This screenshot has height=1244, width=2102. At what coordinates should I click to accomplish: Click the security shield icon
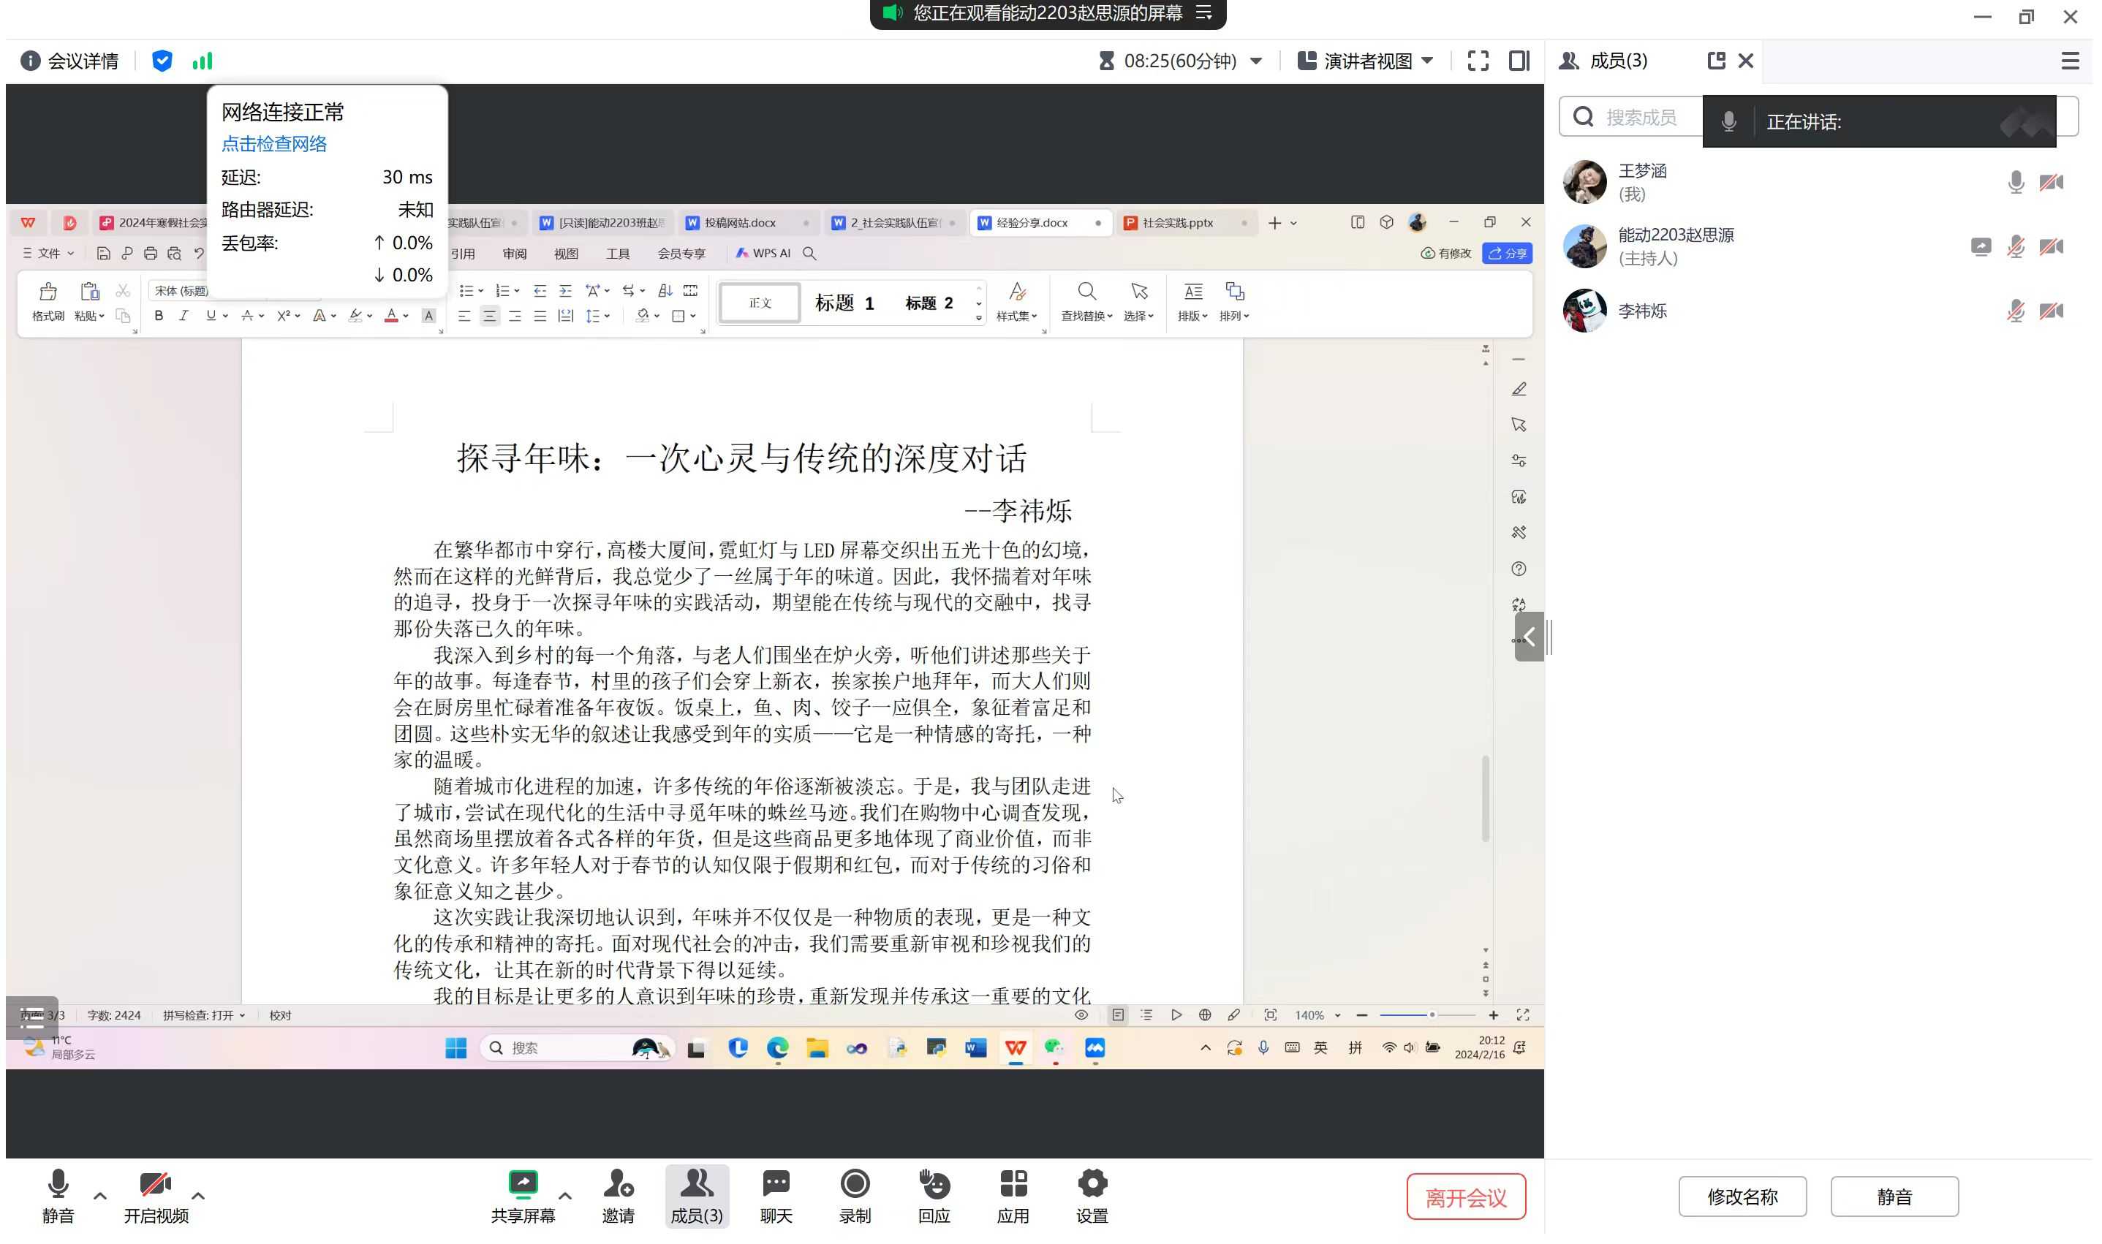[x=162, y=61]
